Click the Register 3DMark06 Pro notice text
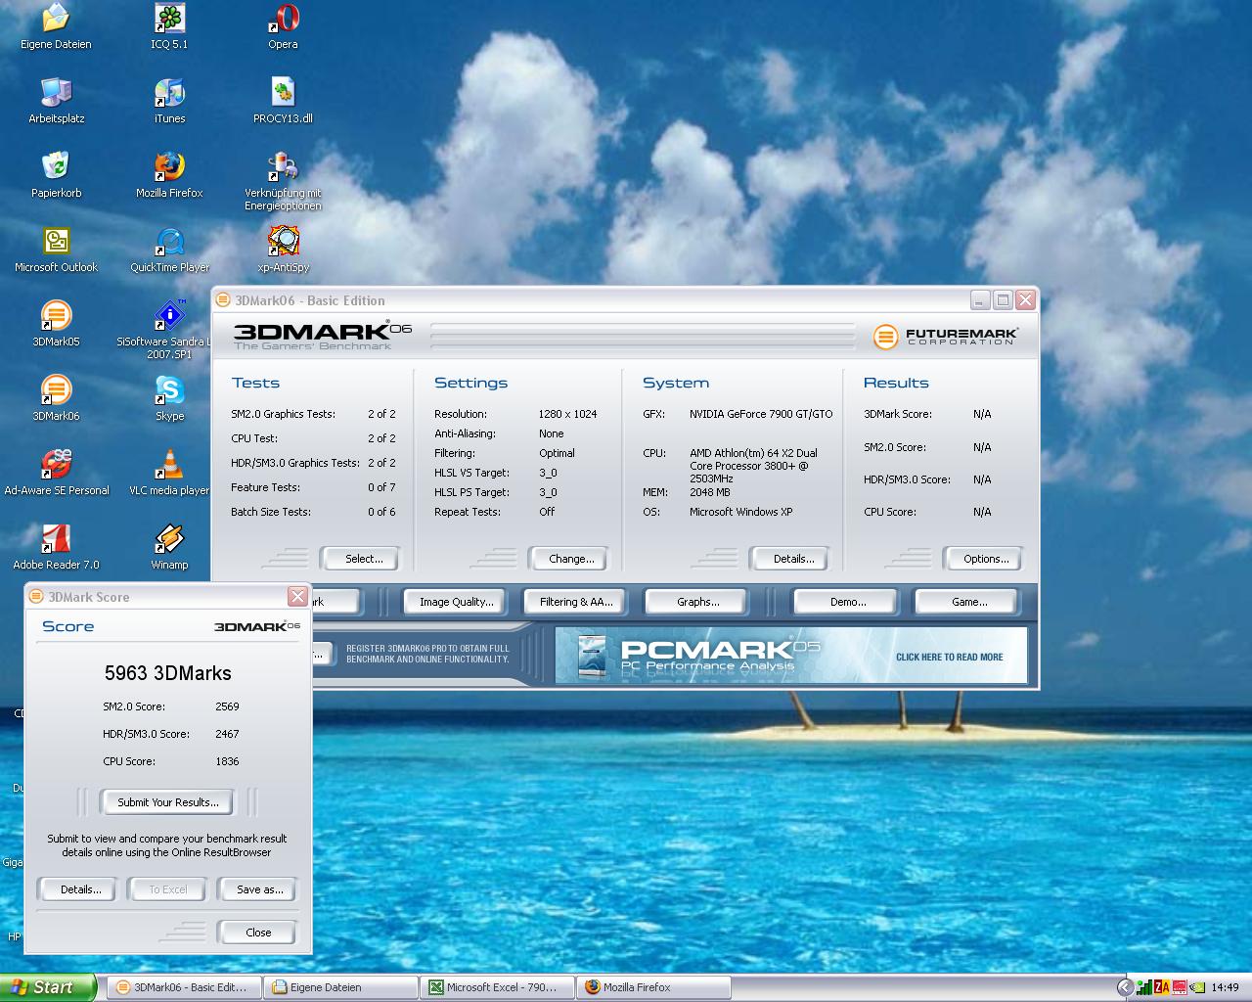Image resolution: width=1252 pixels, height=1002 pixels. click(427, 654)
